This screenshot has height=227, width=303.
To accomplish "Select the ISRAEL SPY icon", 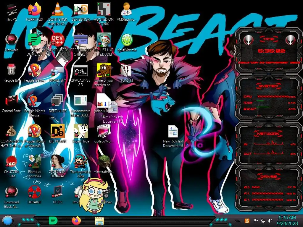I will pos(58,73).
